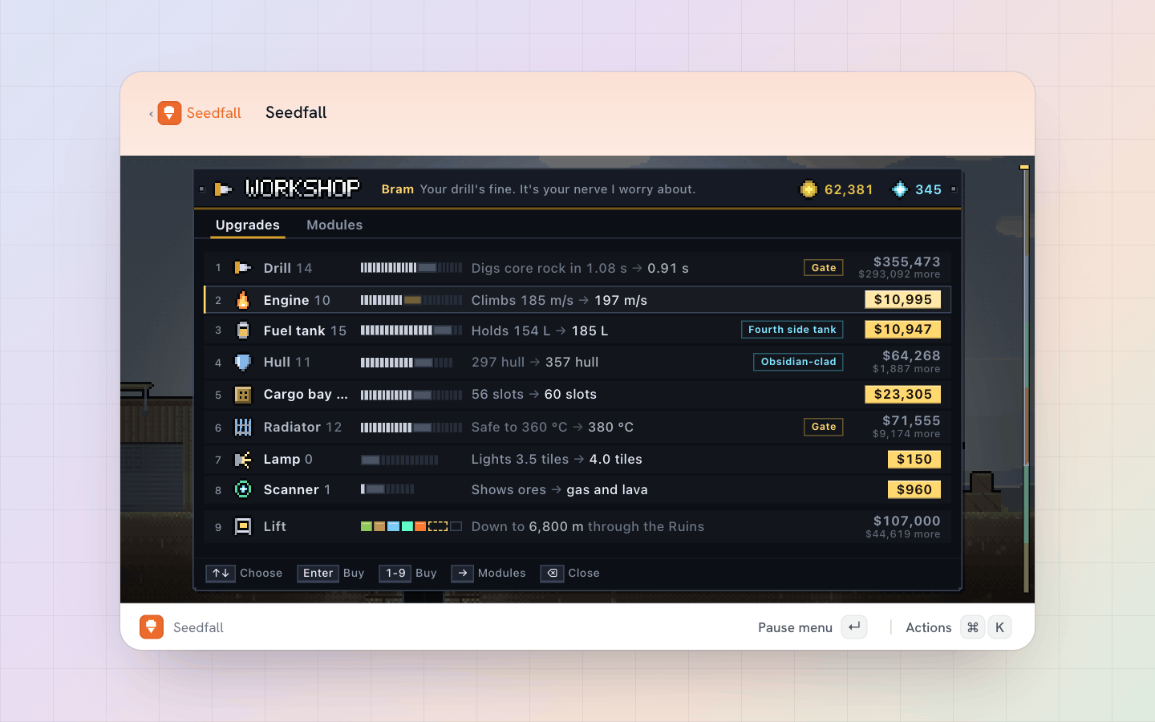Click the depth gauge bar at right edge

tap(1025, 379)
